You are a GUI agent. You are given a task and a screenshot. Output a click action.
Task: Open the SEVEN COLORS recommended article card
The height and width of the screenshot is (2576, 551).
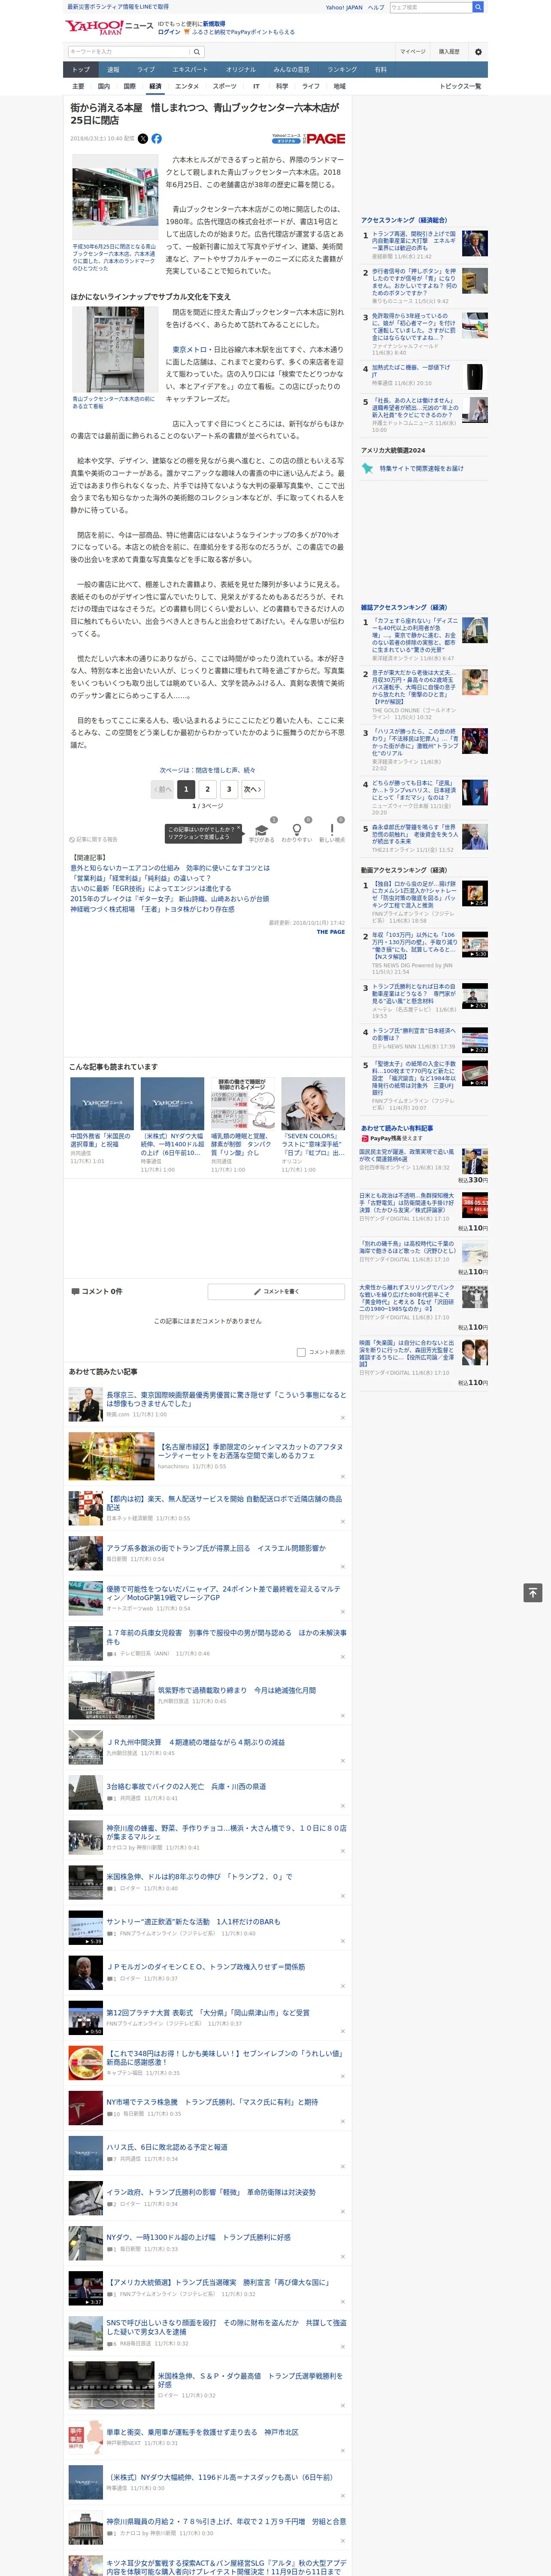pos(313,1125)
